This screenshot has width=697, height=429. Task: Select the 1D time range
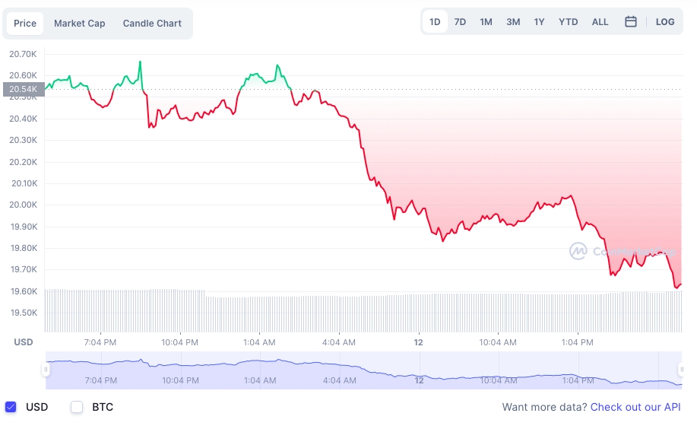pyautogui.click(x=435, y=22)
